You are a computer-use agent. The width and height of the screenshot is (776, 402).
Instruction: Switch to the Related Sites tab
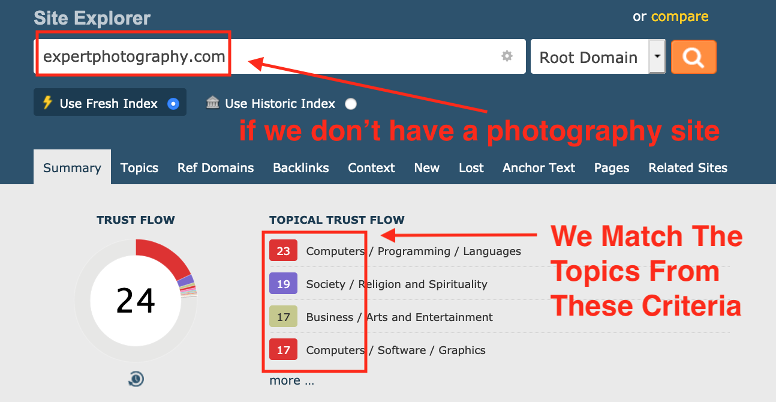[x=688, y=168]
